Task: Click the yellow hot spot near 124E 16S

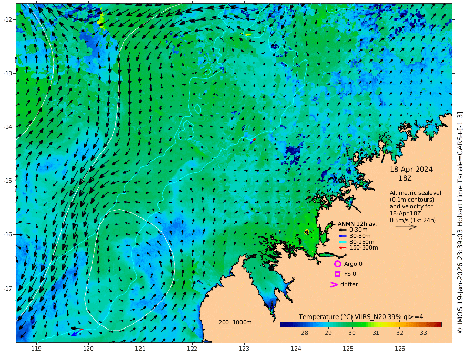Action: tap(307, 232)
